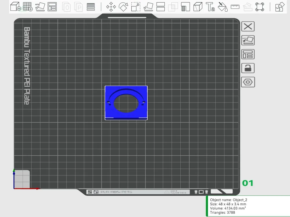290x217 pixels.
Task: Open the Support painting tool
Action: 185,7
